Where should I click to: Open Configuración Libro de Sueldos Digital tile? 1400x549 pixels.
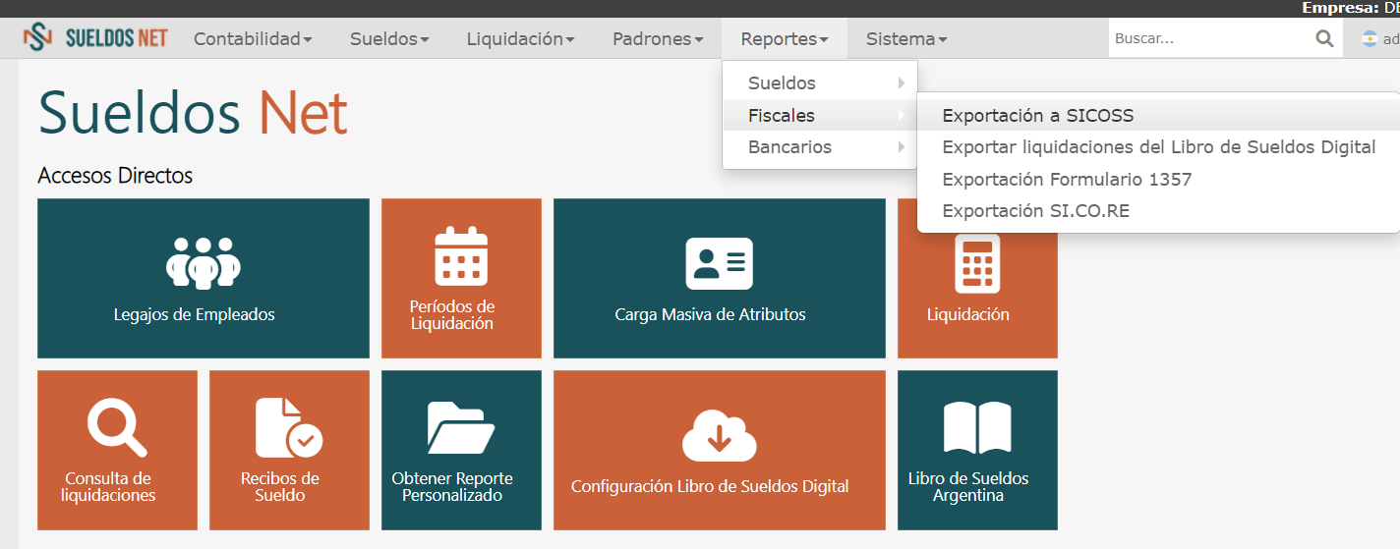click(x=720, y=450)
